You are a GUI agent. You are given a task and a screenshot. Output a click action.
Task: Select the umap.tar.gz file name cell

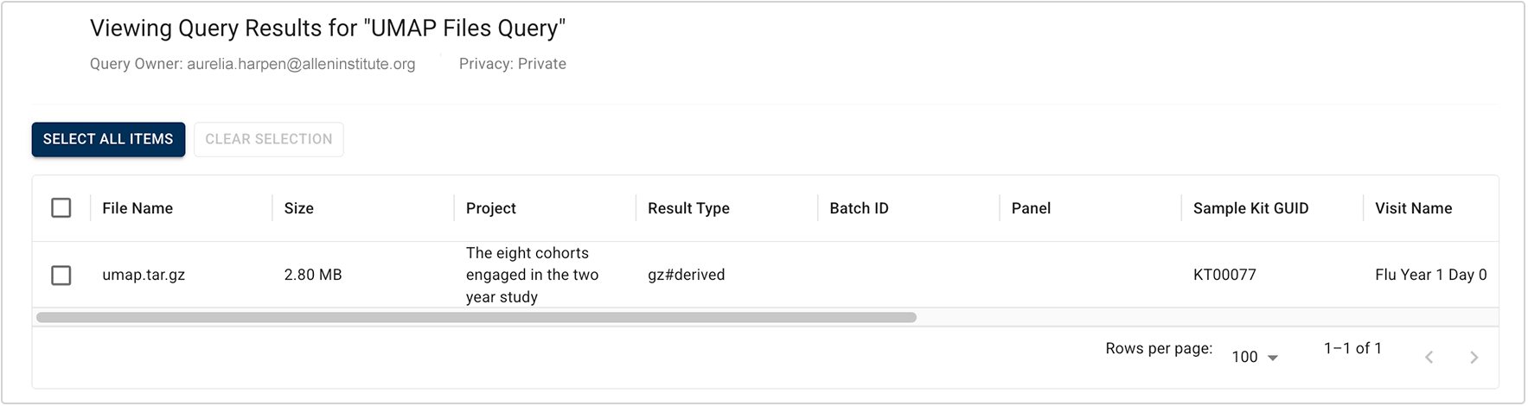pos(144,276)
